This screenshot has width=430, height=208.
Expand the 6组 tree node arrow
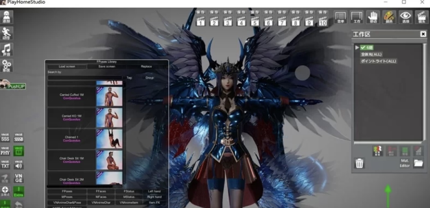tap(357, 48)
